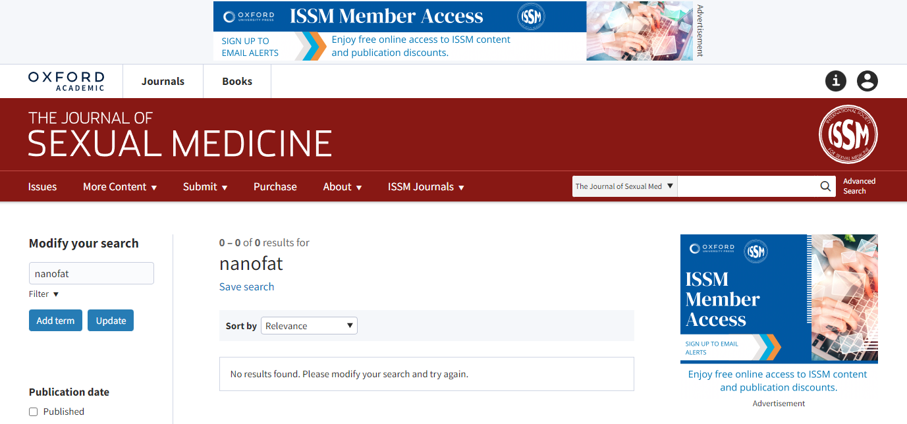Open the Sort by Relevance dropdown

coord(309,326)
